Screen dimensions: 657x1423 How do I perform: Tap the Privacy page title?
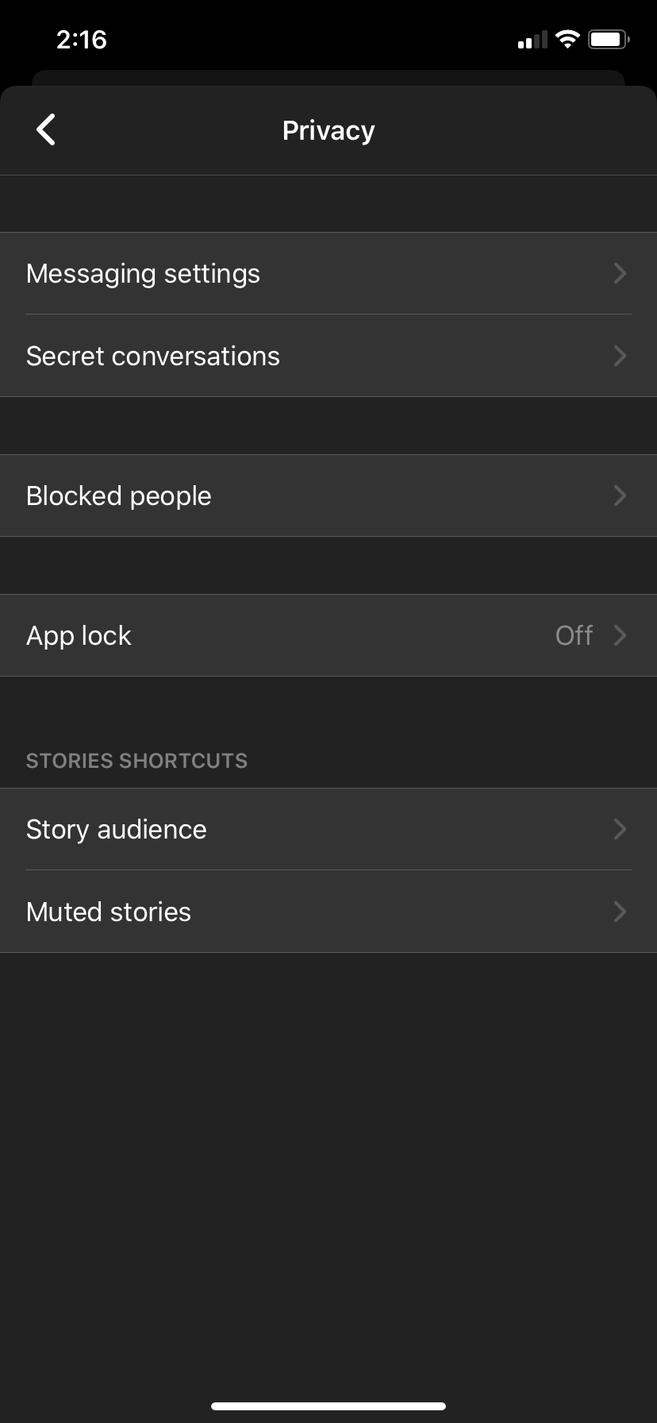(x=328, y=130)
